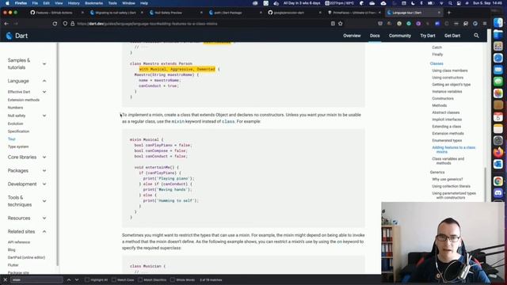Expand Tools & techniques section

44,201
